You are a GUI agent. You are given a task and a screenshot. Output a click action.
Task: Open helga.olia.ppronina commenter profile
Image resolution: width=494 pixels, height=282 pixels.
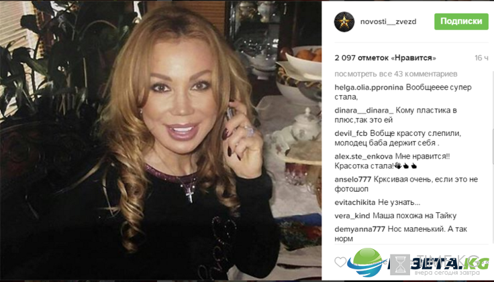(x=368, y=87)
